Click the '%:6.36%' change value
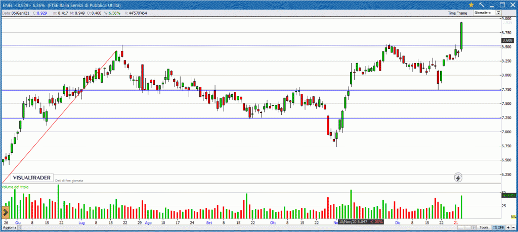518x232 pixels. (x=111, y=13)
